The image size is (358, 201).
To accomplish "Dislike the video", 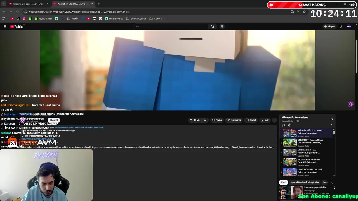I will click(205, 120).
